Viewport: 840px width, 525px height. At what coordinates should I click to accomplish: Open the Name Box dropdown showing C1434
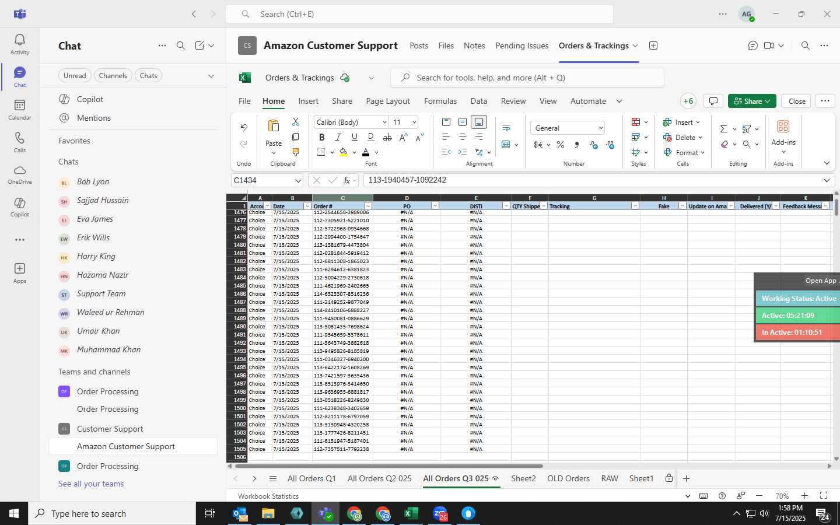pos(297,180)
